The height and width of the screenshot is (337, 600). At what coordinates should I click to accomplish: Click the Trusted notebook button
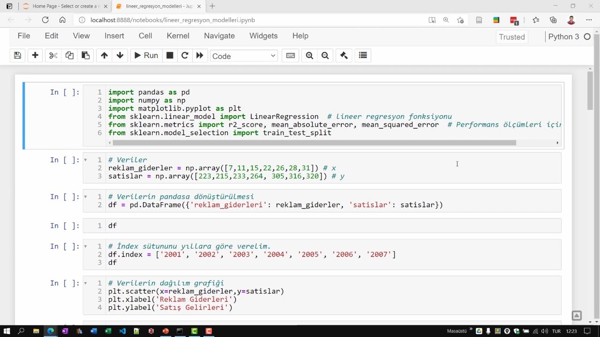coord(512,37)
